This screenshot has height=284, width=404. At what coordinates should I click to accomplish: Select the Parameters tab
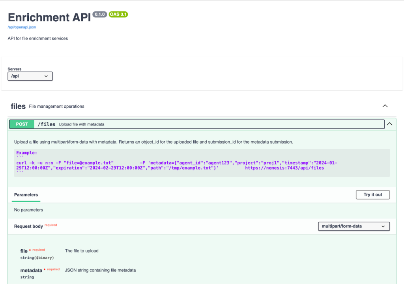(26, 195)
